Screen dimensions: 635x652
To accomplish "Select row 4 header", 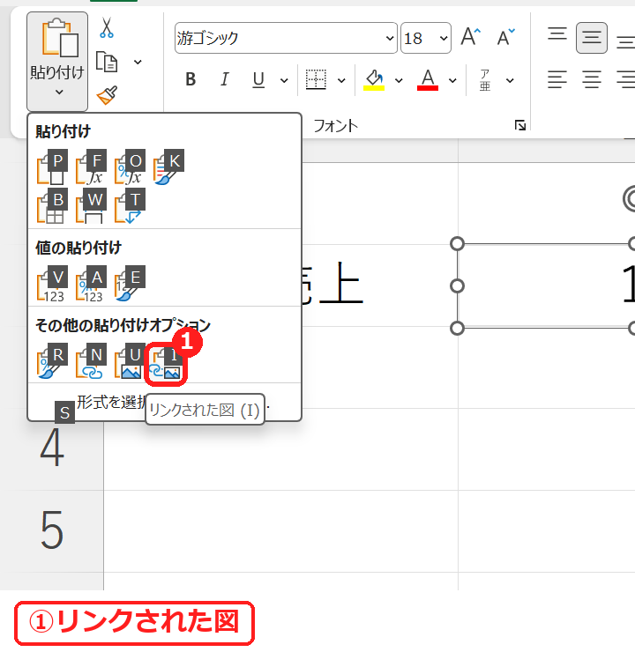I will click(52, 449).
